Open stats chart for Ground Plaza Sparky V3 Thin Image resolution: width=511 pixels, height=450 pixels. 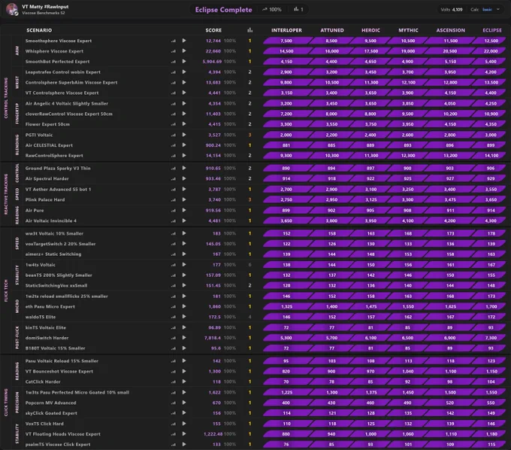click(x=173, y=169)
